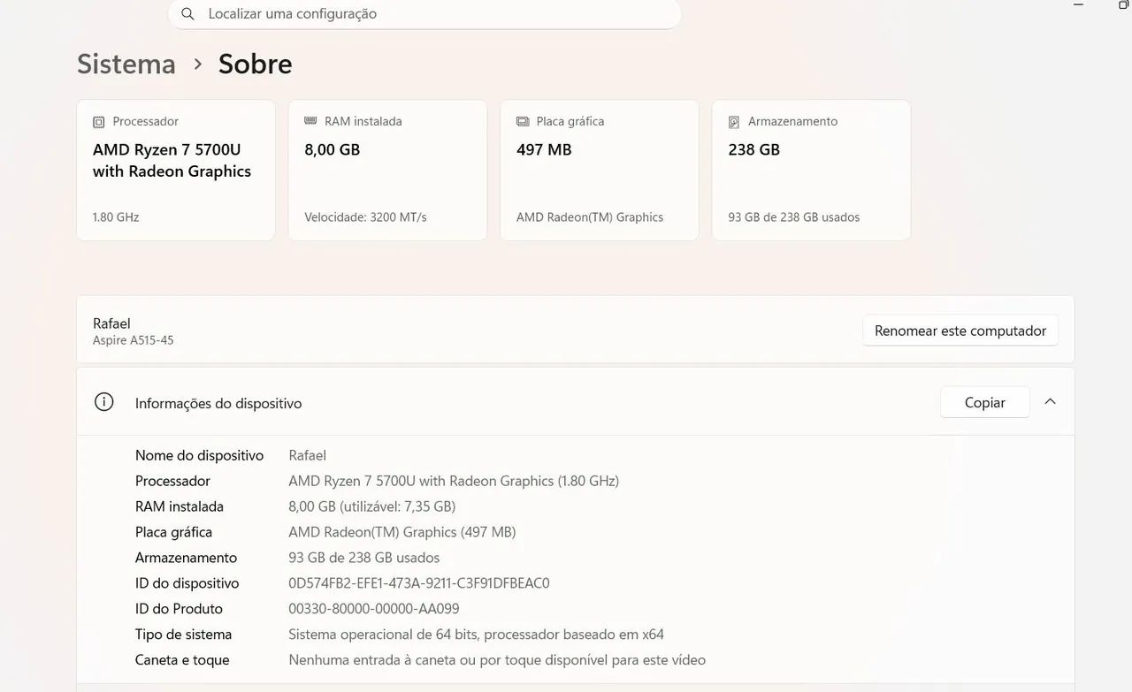Click the Placa gráfica card icon
1132x692 pixels.
click(523, 121)
